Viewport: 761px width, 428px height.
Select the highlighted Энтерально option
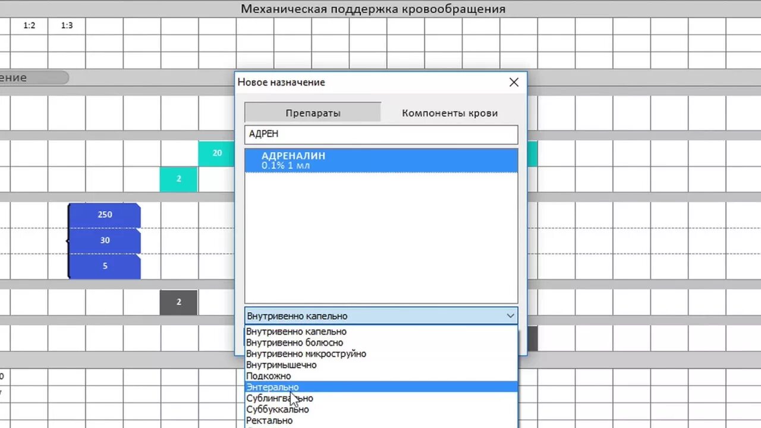pos(272,387)
